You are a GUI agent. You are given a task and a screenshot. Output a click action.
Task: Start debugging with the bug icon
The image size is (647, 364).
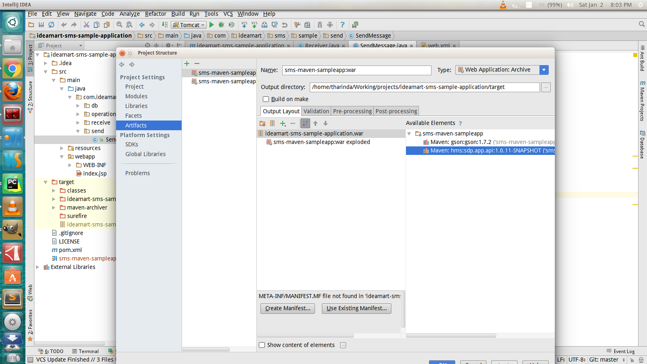[x=221, y=25]
